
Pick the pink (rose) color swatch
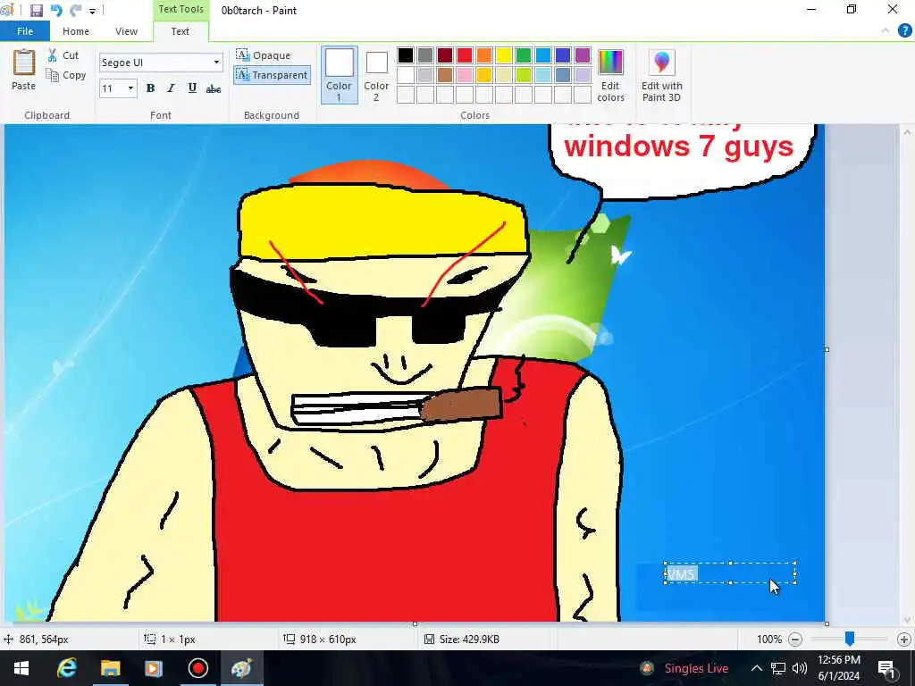coord(465,75)
